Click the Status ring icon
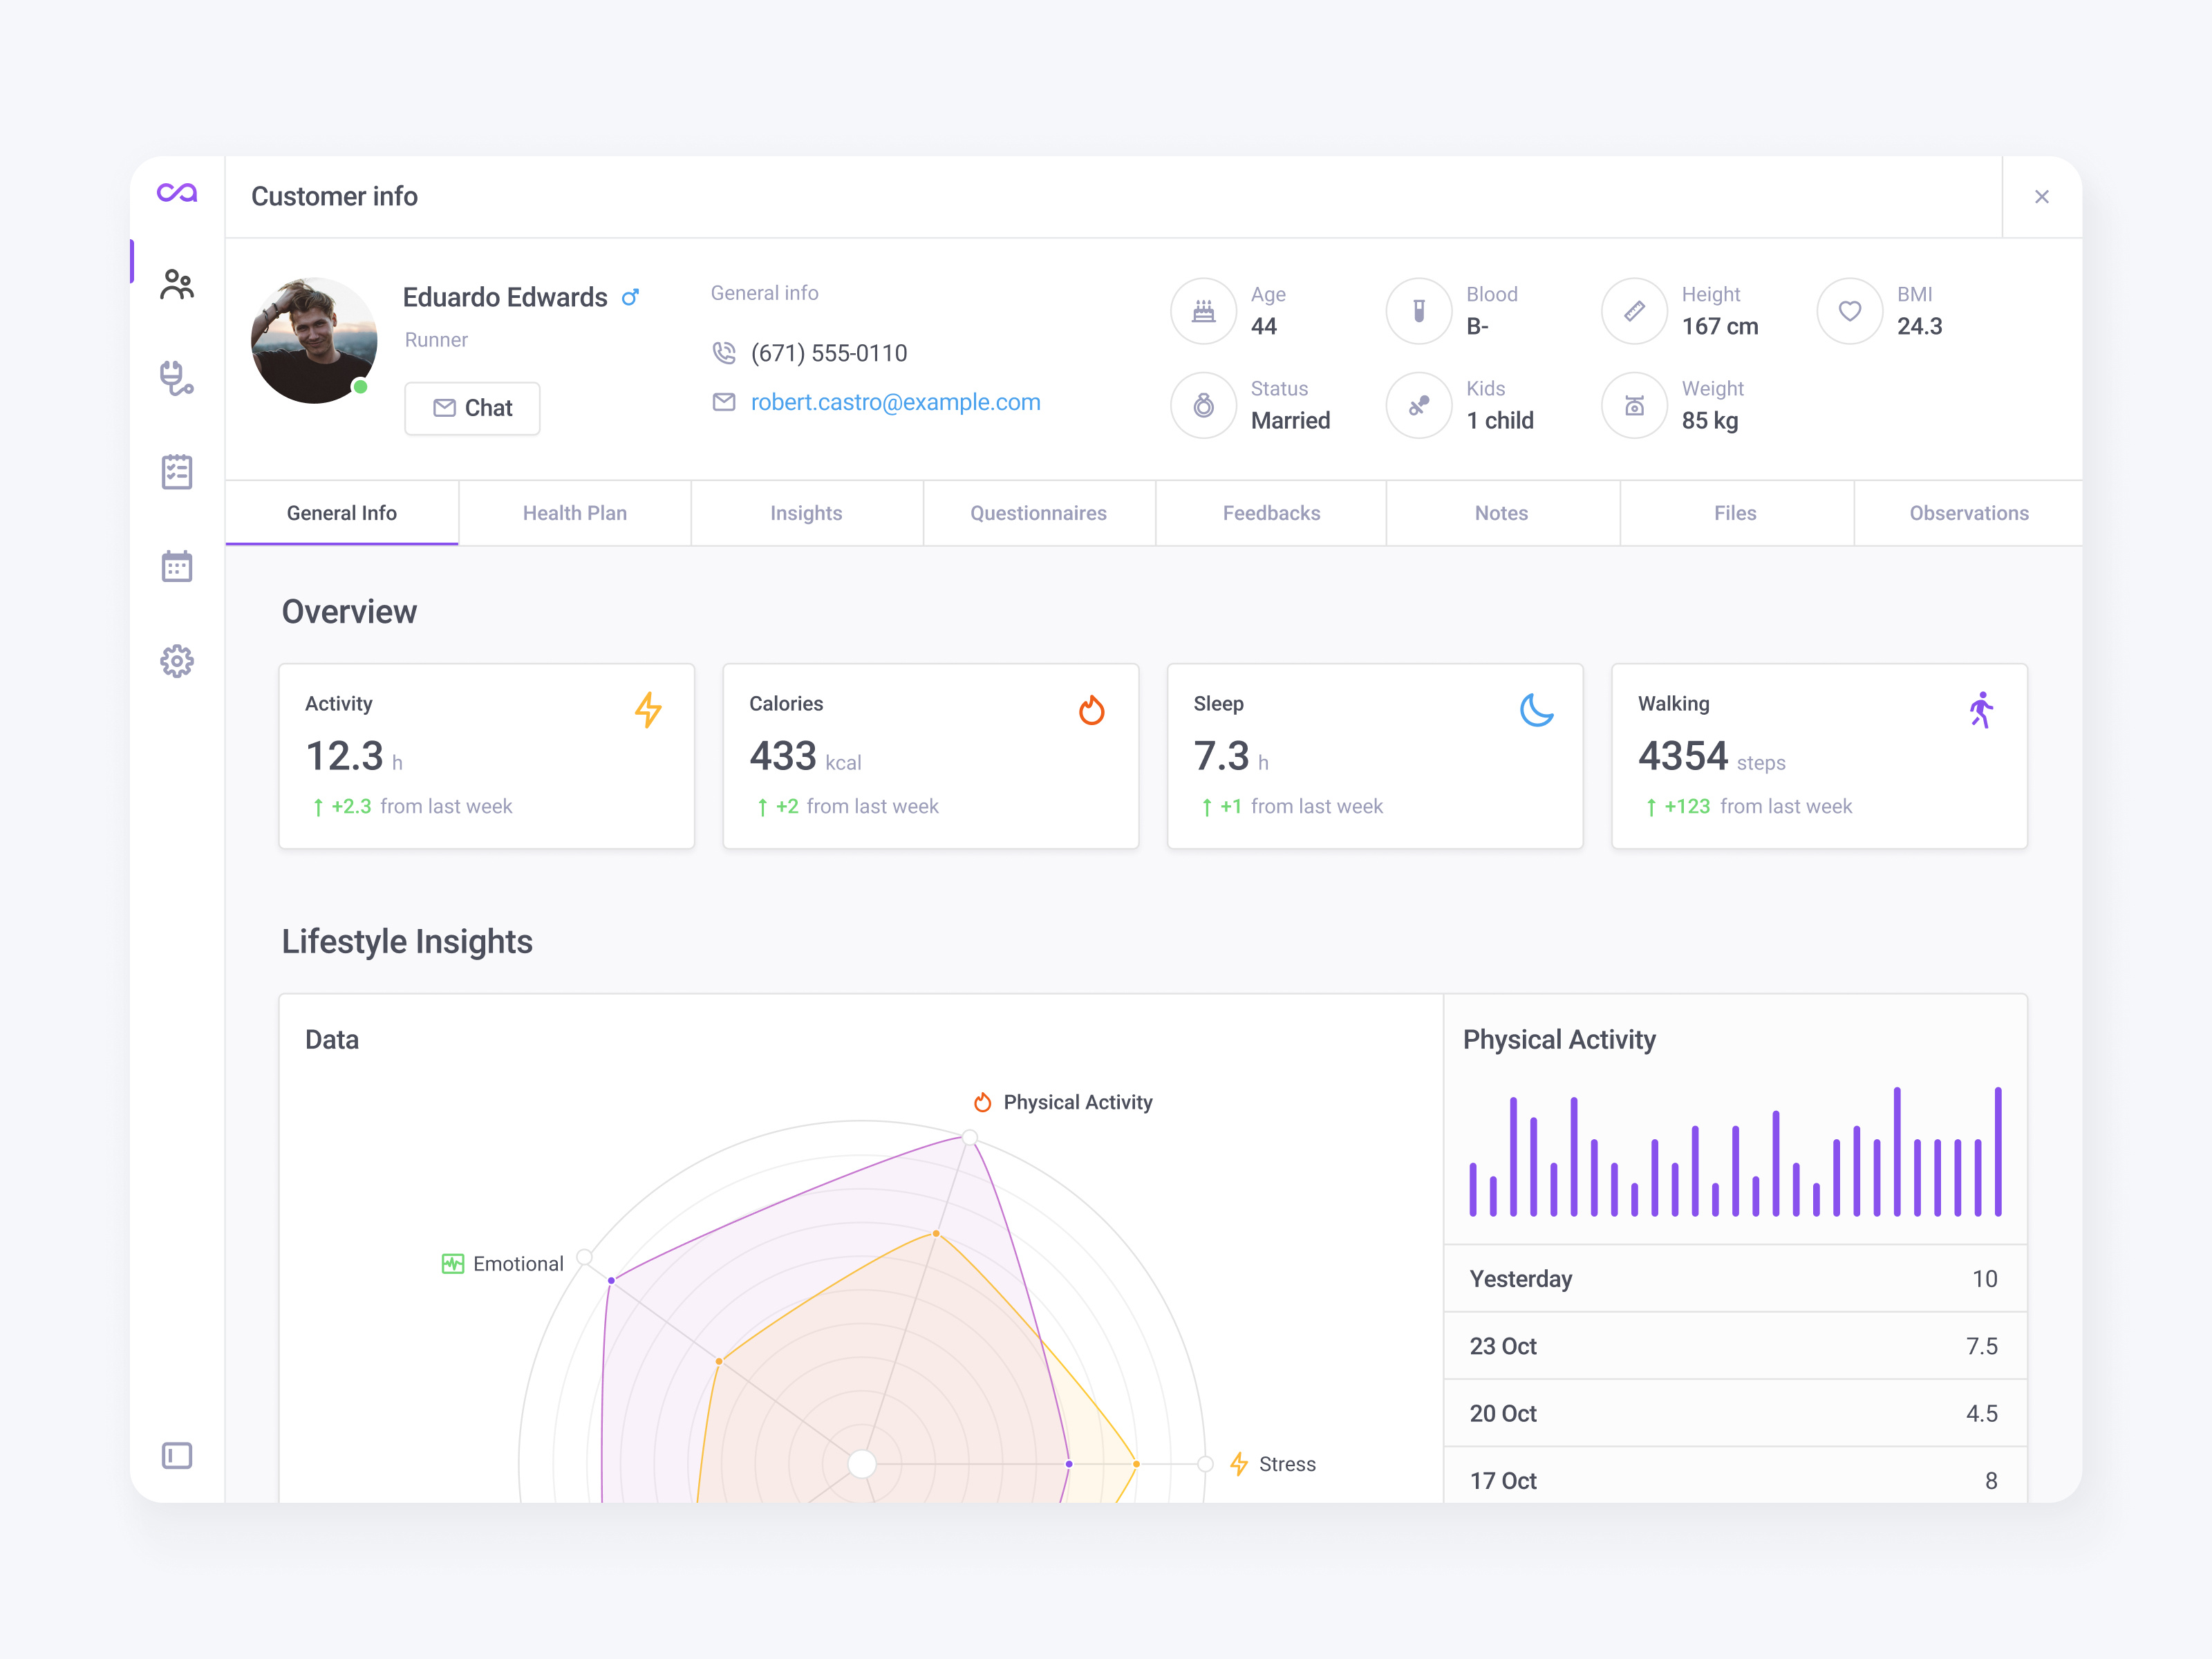This screenshot has width=2212, height=1659. tap(1204, 405)
